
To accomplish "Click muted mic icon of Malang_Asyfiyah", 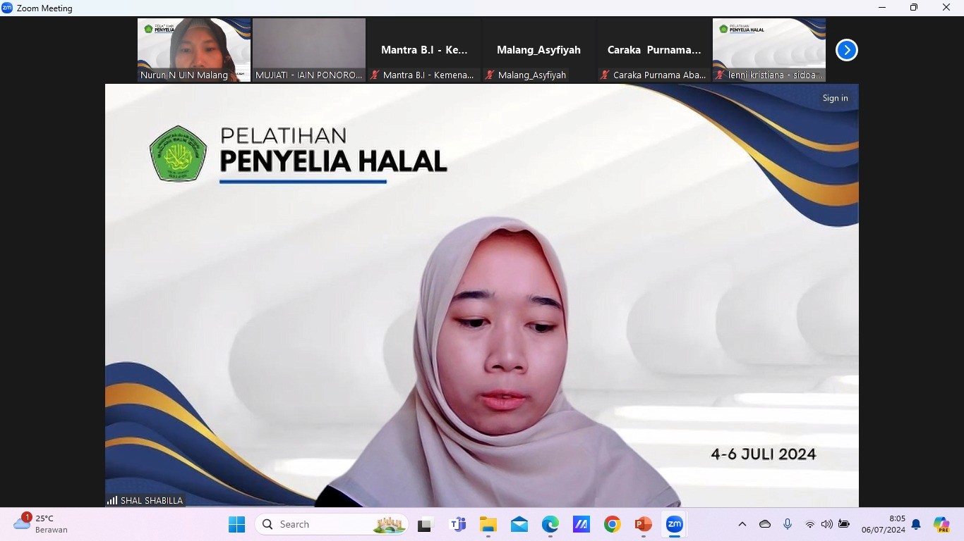I will coord(490,75).
